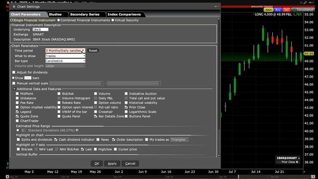Click the small icon next to Prior Close legend
Image resolution: width=318 pixels, height=179 pixels.
(297, 162)
